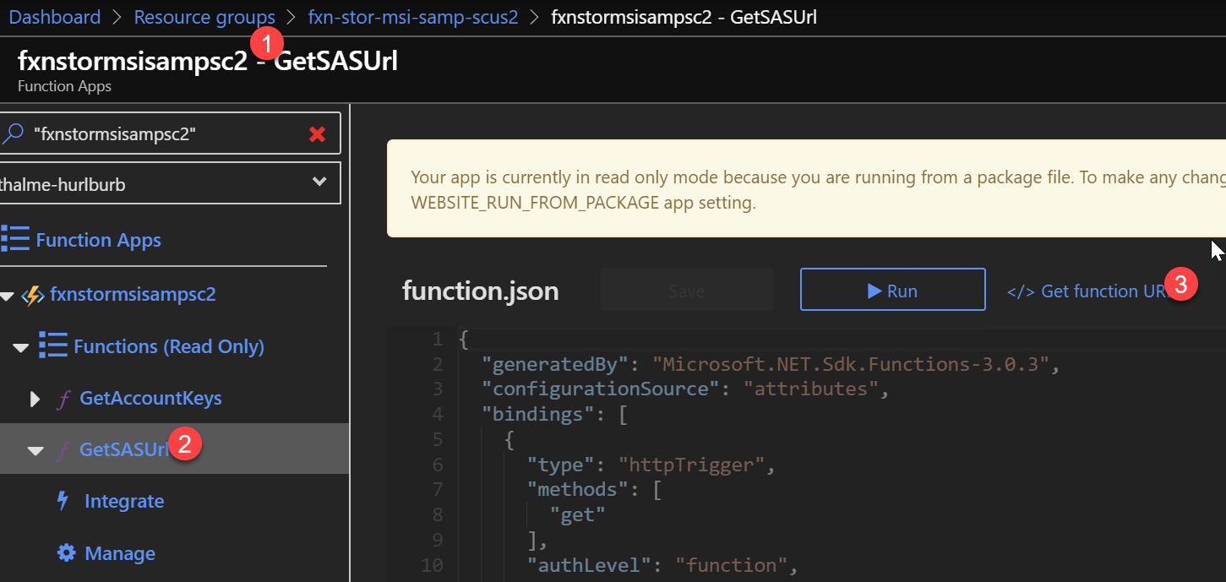Screen dimensions: 1226x582
Task: Click the list icon beside Functions (Read Only)
Action: pyautogui.click(x=52, y=345)
